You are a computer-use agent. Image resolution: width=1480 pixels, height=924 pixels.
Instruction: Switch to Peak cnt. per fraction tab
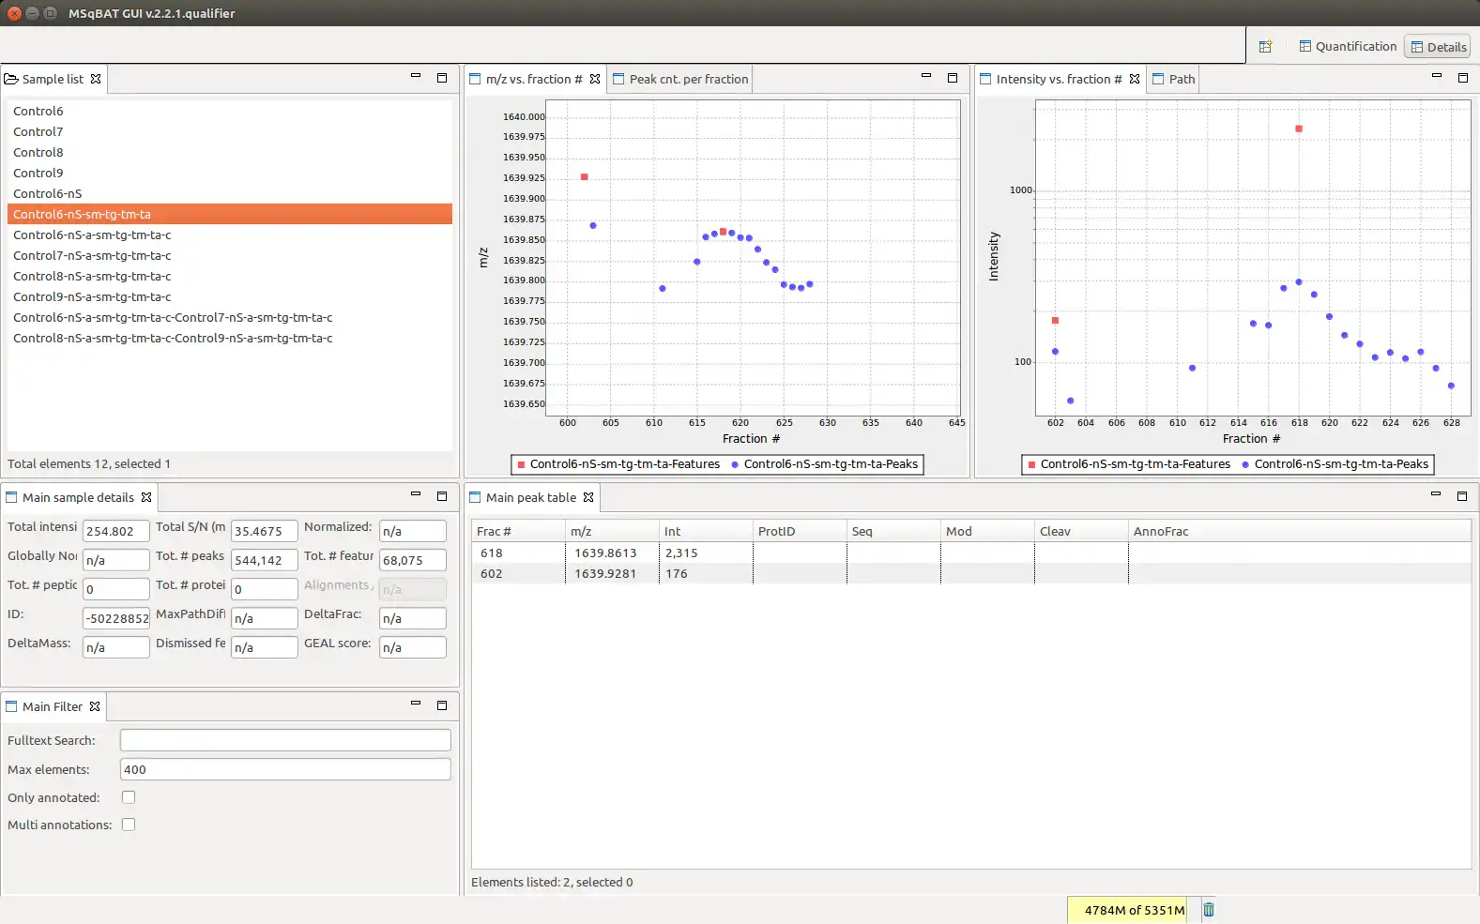688,80
